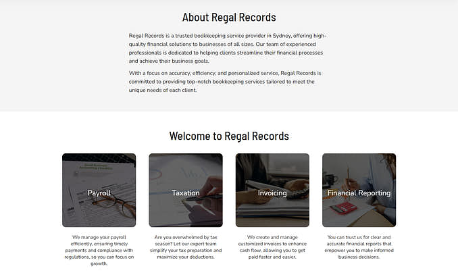The image size is (458, 277).
Task: Select the Welcome to Regal Records heading
Action: pyautogui.click(x=229, y=136)
